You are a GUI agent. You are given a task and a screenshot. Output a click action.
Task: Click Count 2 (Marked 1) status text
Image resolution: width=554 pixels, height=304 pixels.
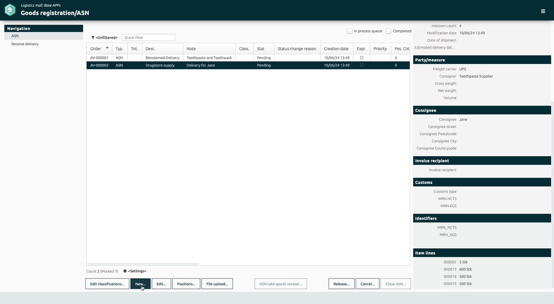click(x=102, y=271)
